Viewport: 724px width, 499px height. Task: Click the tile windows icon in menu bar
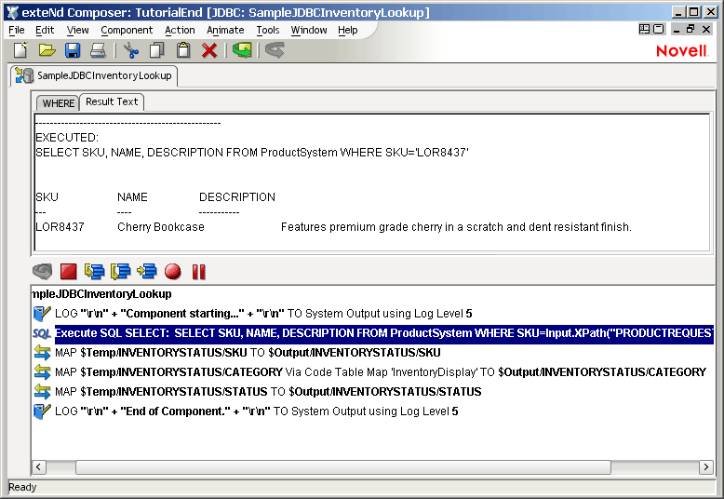tap(644, 29)
